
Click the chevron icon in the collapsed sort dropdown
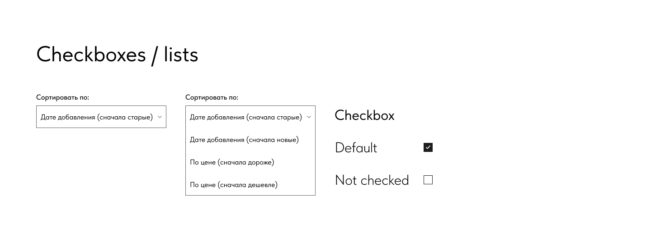click(x=160, y=117)
